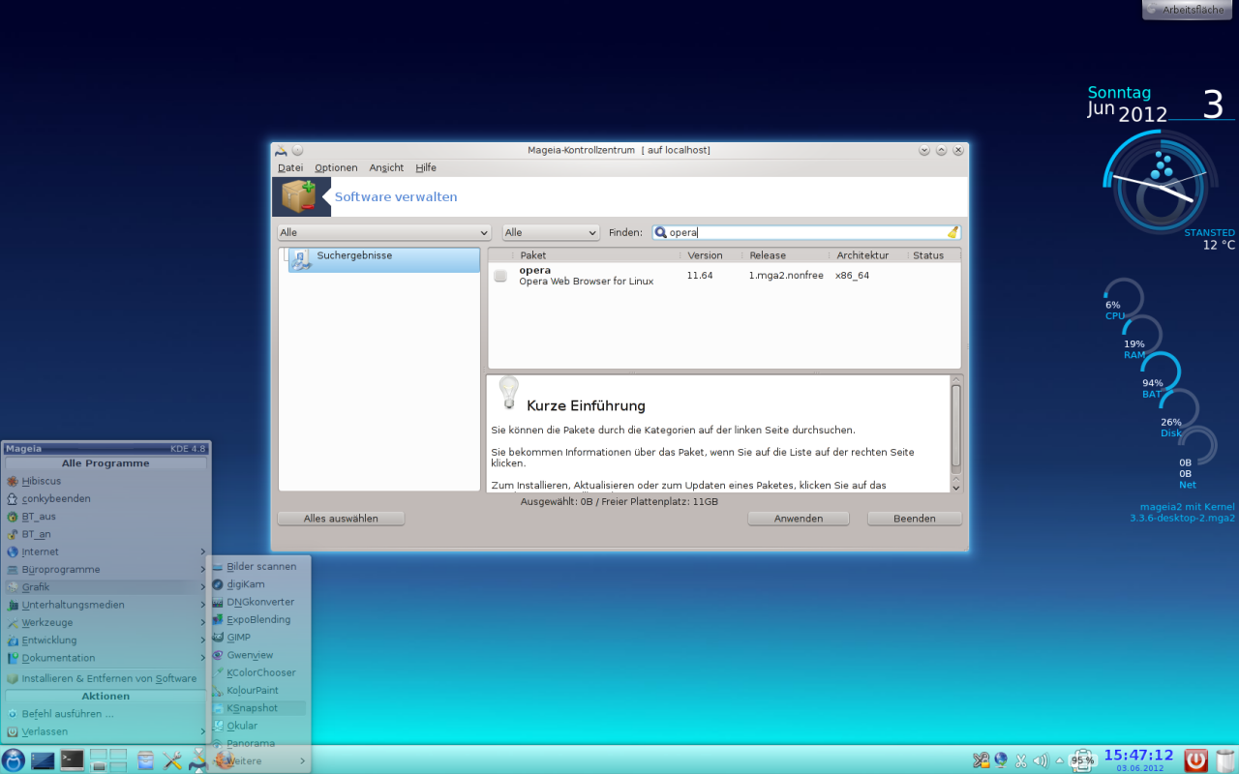Expand the Büroprogramme submenu
The height and width of the screenshot is (774, 1239).
(x=106, y=569)
